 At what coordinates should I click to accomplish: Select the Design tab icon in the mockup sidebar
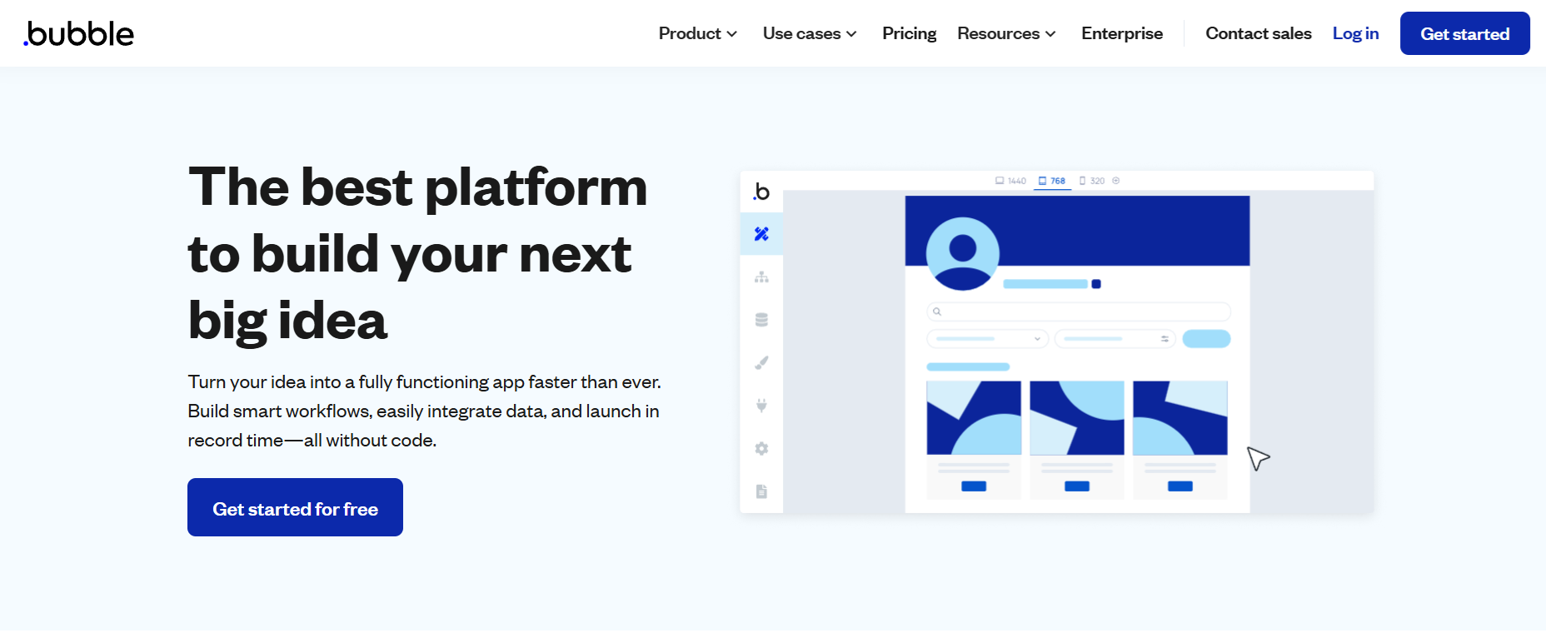(x=761, y=234)
